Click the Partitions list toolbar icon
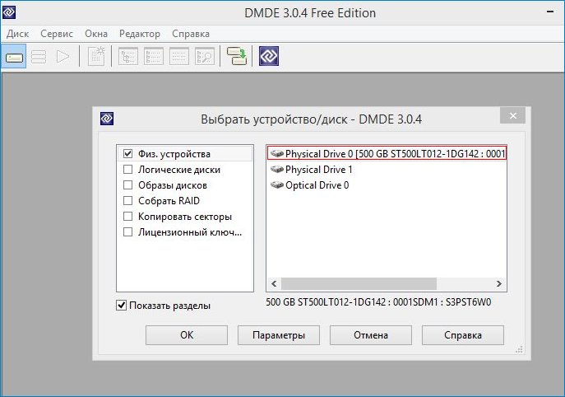 click(x=39, y=57)
